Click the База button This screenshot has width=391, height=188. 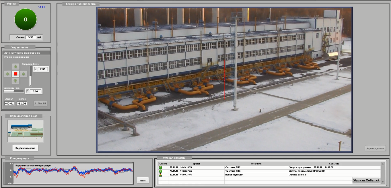pos(143,181)
